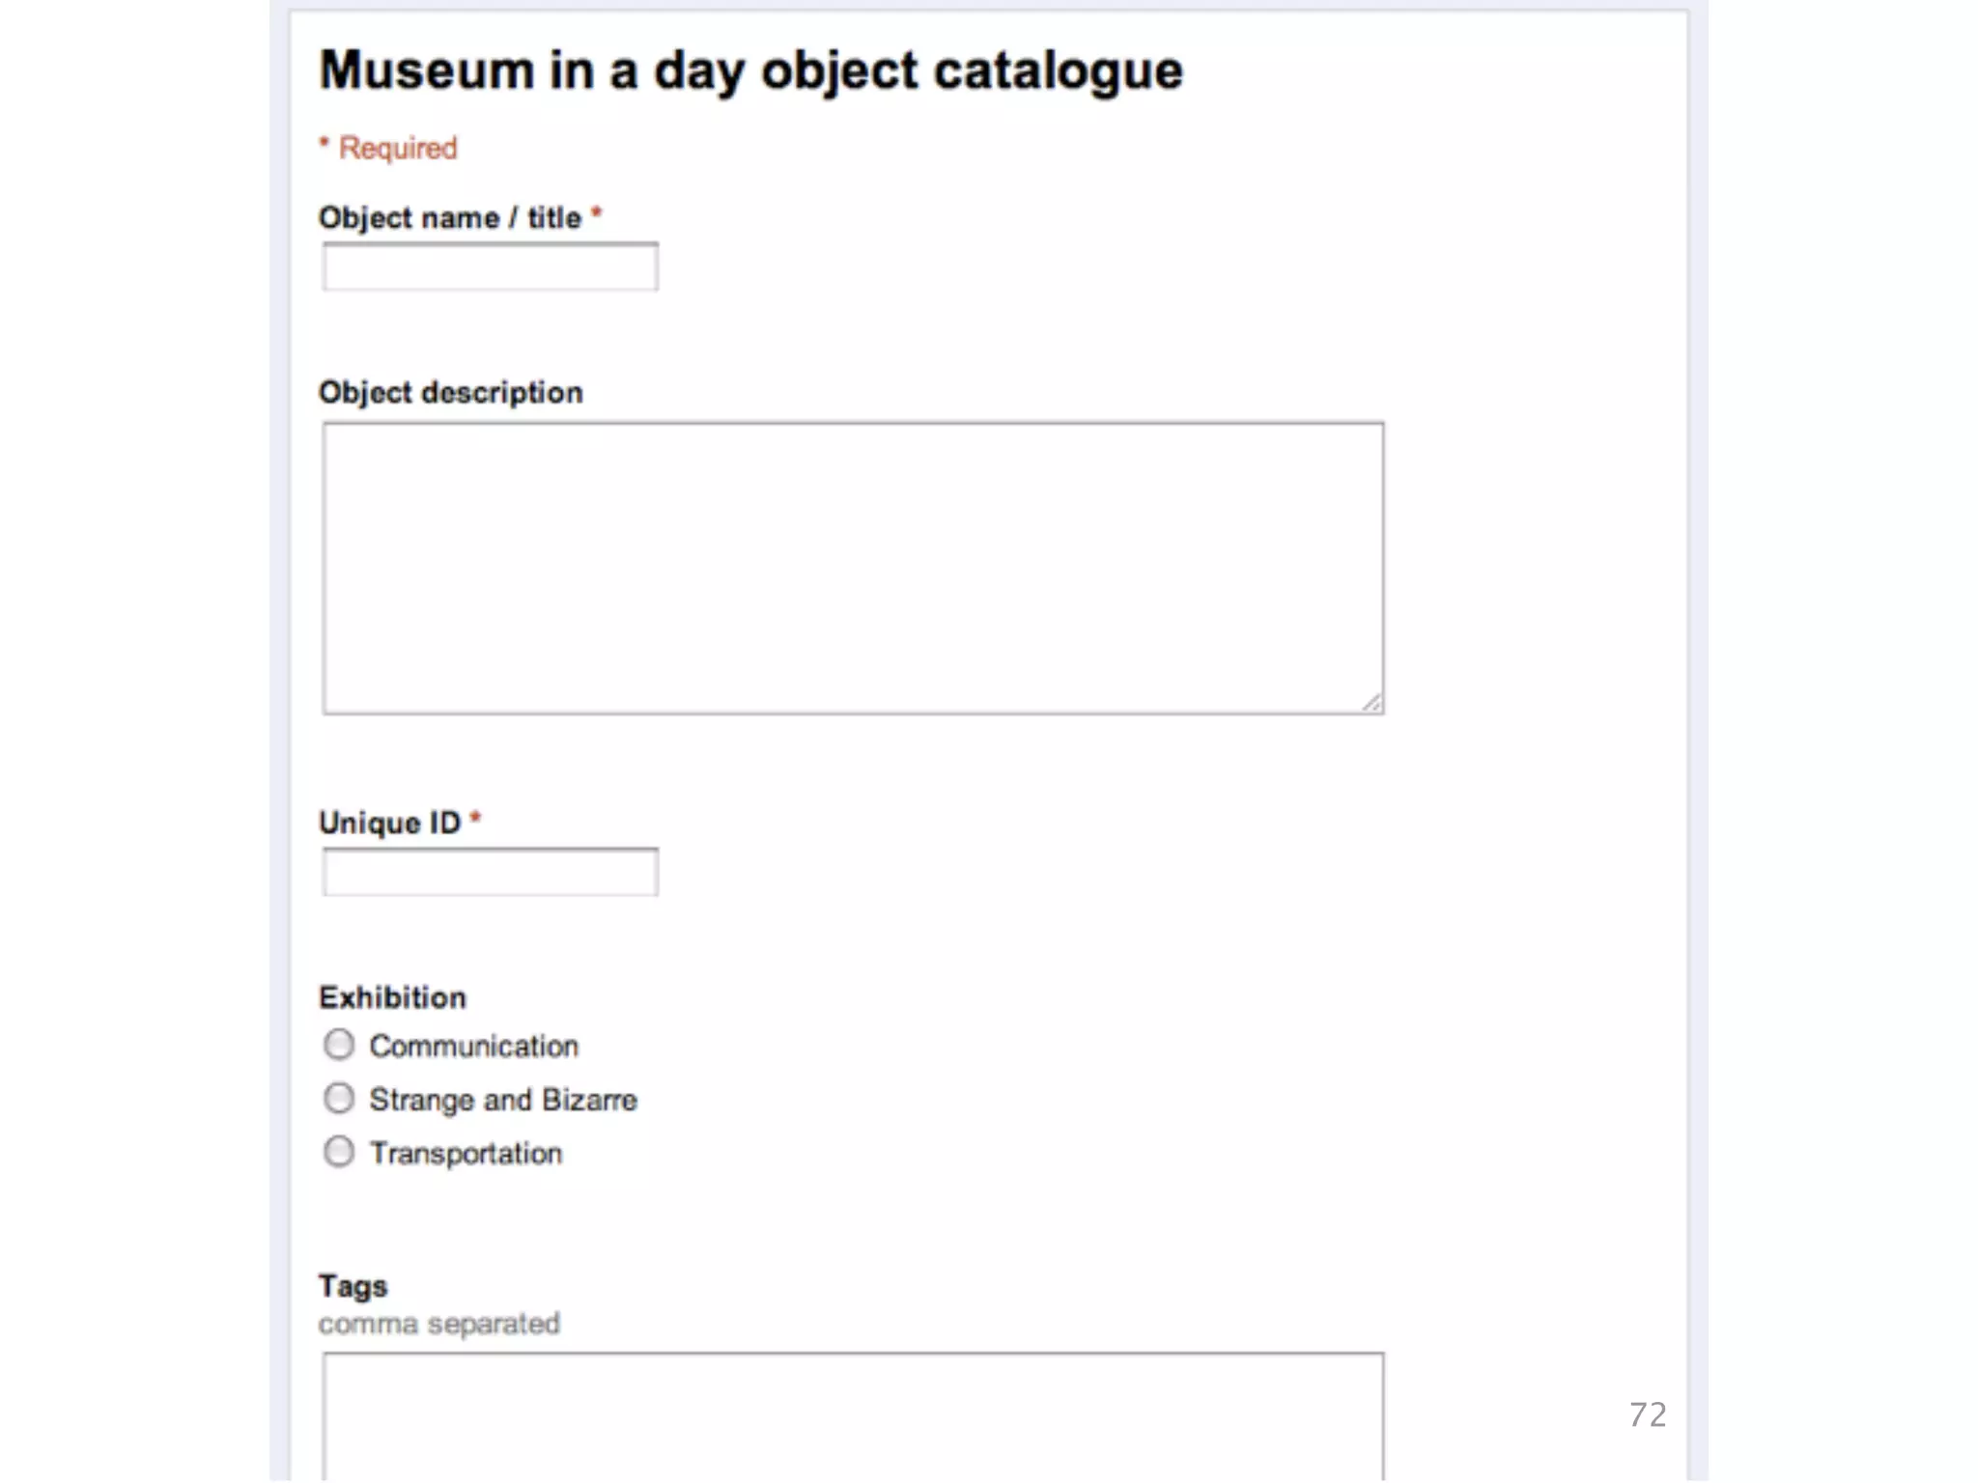Viewport: 1978px width, 1483px height.
Task: Click the Unique ID text field
Action: pos(491,872)
